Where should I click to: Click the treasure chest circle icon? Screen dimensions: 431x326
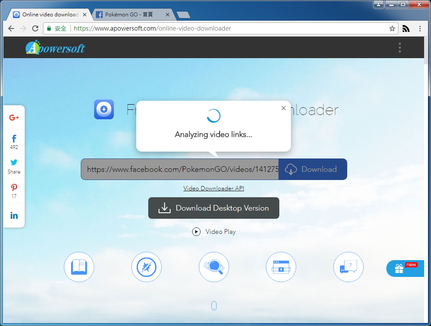tap(281, 267)
